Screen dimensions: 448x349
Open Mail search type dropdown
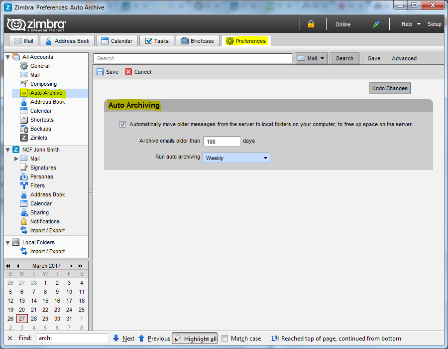point(311,58)
